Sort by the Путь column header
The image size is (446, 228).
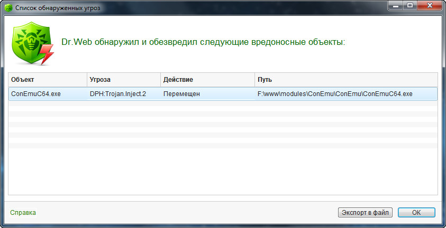(x=346, y=80)
